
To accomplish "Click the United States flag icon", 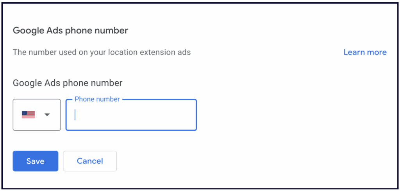I will click(29, 115).
